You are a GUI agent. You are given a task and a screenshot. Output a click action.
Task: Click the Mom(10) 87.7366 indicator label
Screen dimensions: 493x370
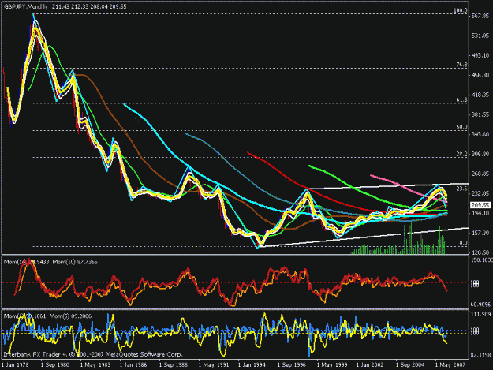pyautogui.click(x=75, y=262)
